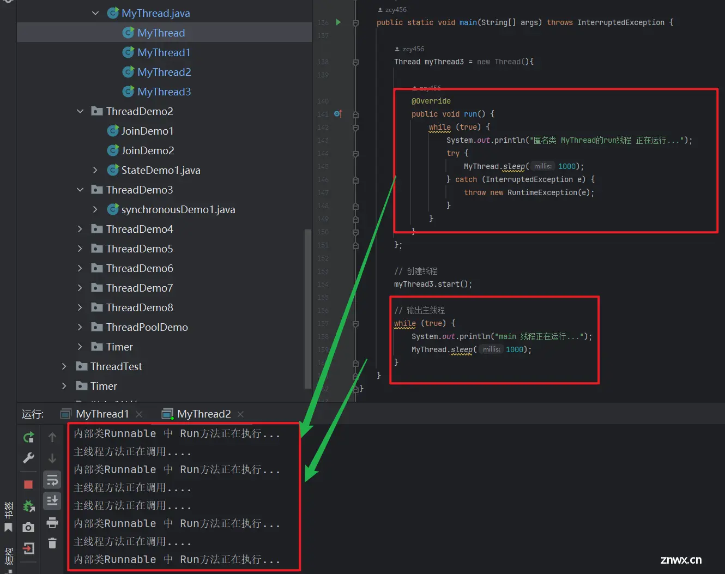Expand the ThreadDemo5 folder
This screenshot has width=725, height=574.
pos(80,249)
